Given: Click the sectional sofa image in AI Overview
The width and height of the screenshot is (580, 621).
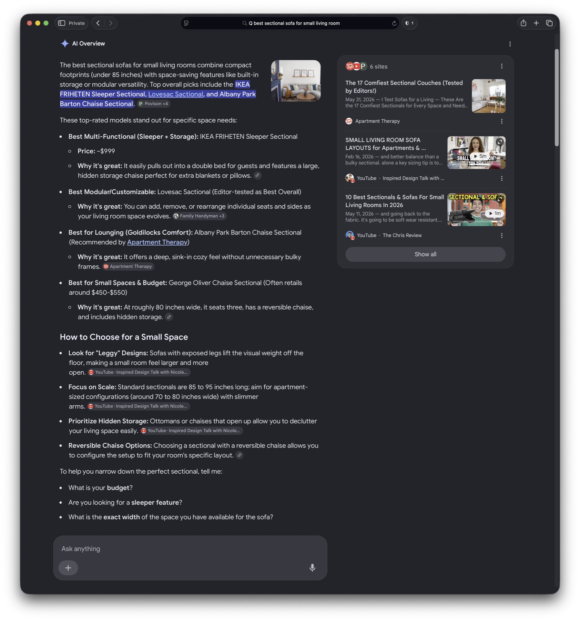Looking at the screenshot, I should point(296,81).
